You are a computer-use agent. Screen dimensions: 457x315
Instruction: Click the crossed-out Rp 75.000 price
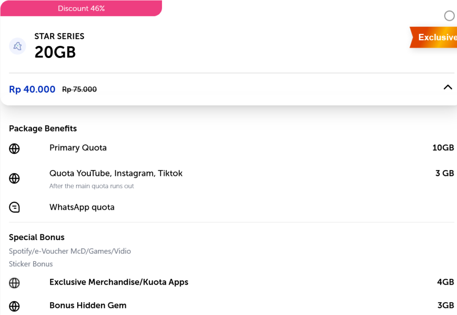pyautogui.click(x=79, y=90)
